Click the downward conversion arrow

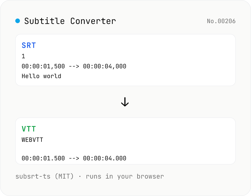coord(125,102)
